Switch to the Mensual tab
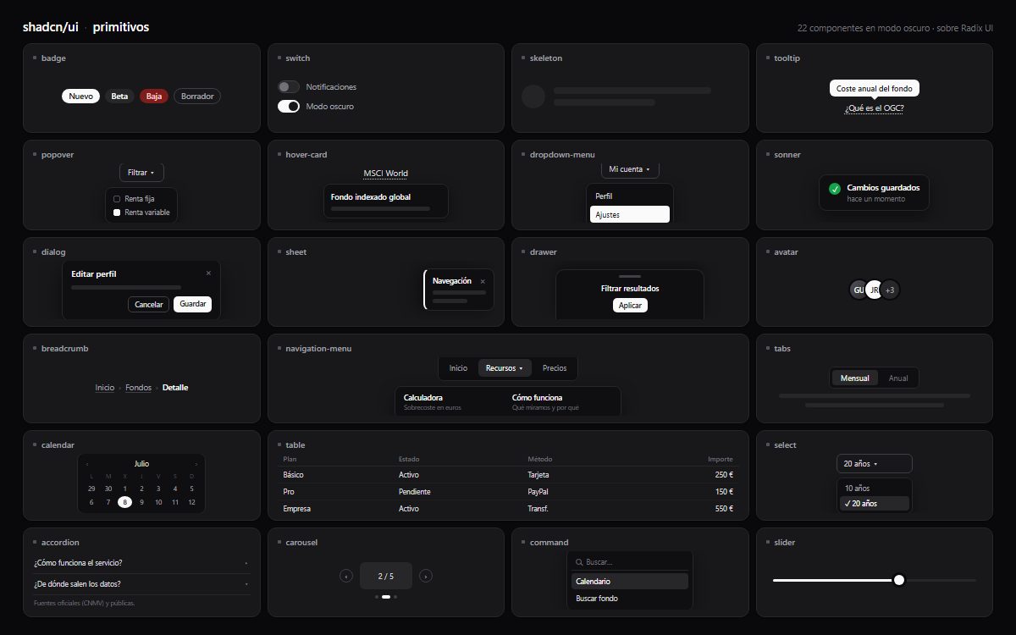 pos(854,378)
